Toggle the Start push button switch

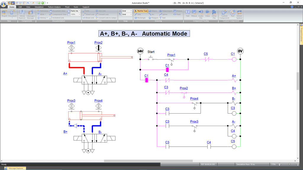(151, 58)
